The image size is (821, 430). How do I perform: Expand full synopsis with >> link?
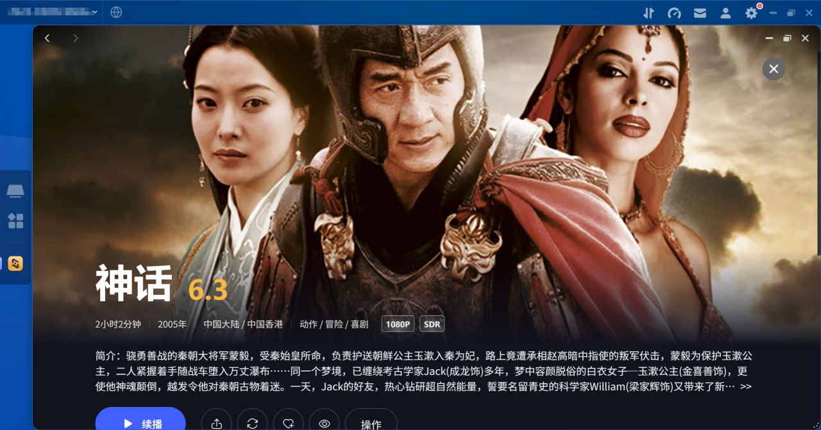[x=745, y=386]
